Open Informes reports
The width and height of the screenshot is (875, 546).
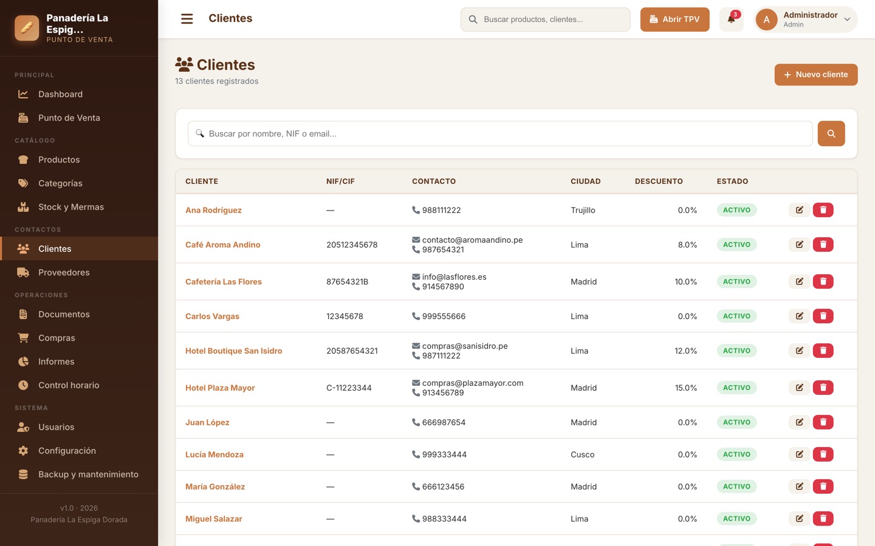coord(79,362)
